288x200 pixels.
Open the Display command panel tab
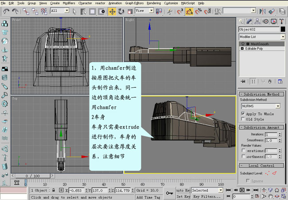click(273, 22)
